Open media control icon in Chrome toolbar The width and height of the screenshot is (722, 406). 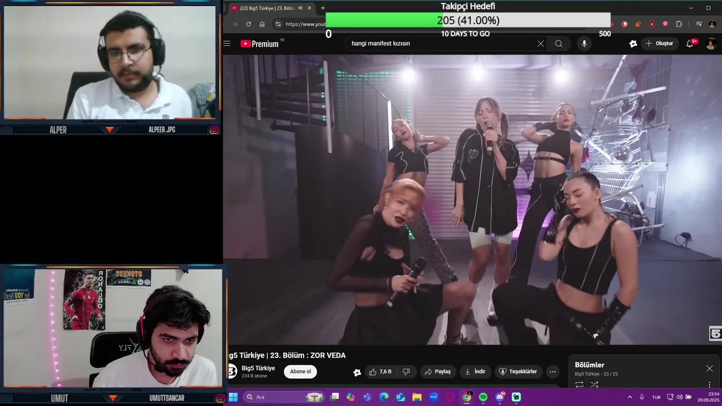699,24
